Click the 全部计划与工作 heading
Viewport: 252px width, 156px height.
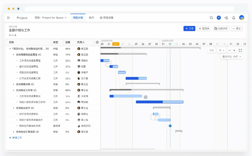19,30
